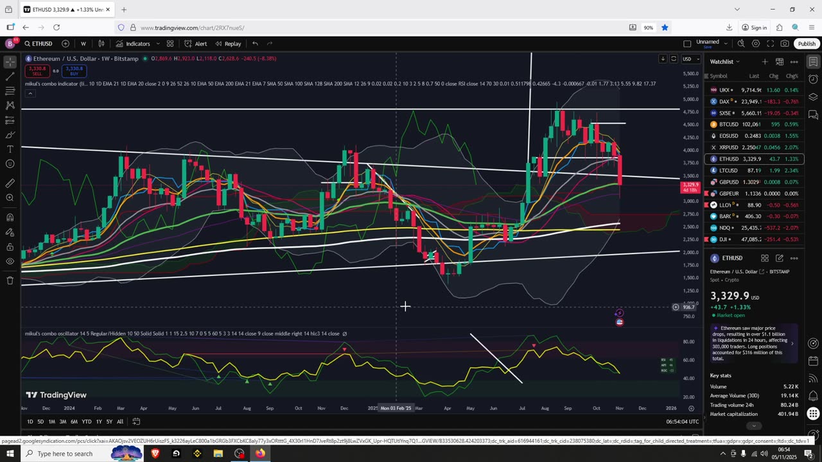Open the go to date calendar icon
Image resolution: width=822 pixels, height=462 pixels.
(136, 422)
